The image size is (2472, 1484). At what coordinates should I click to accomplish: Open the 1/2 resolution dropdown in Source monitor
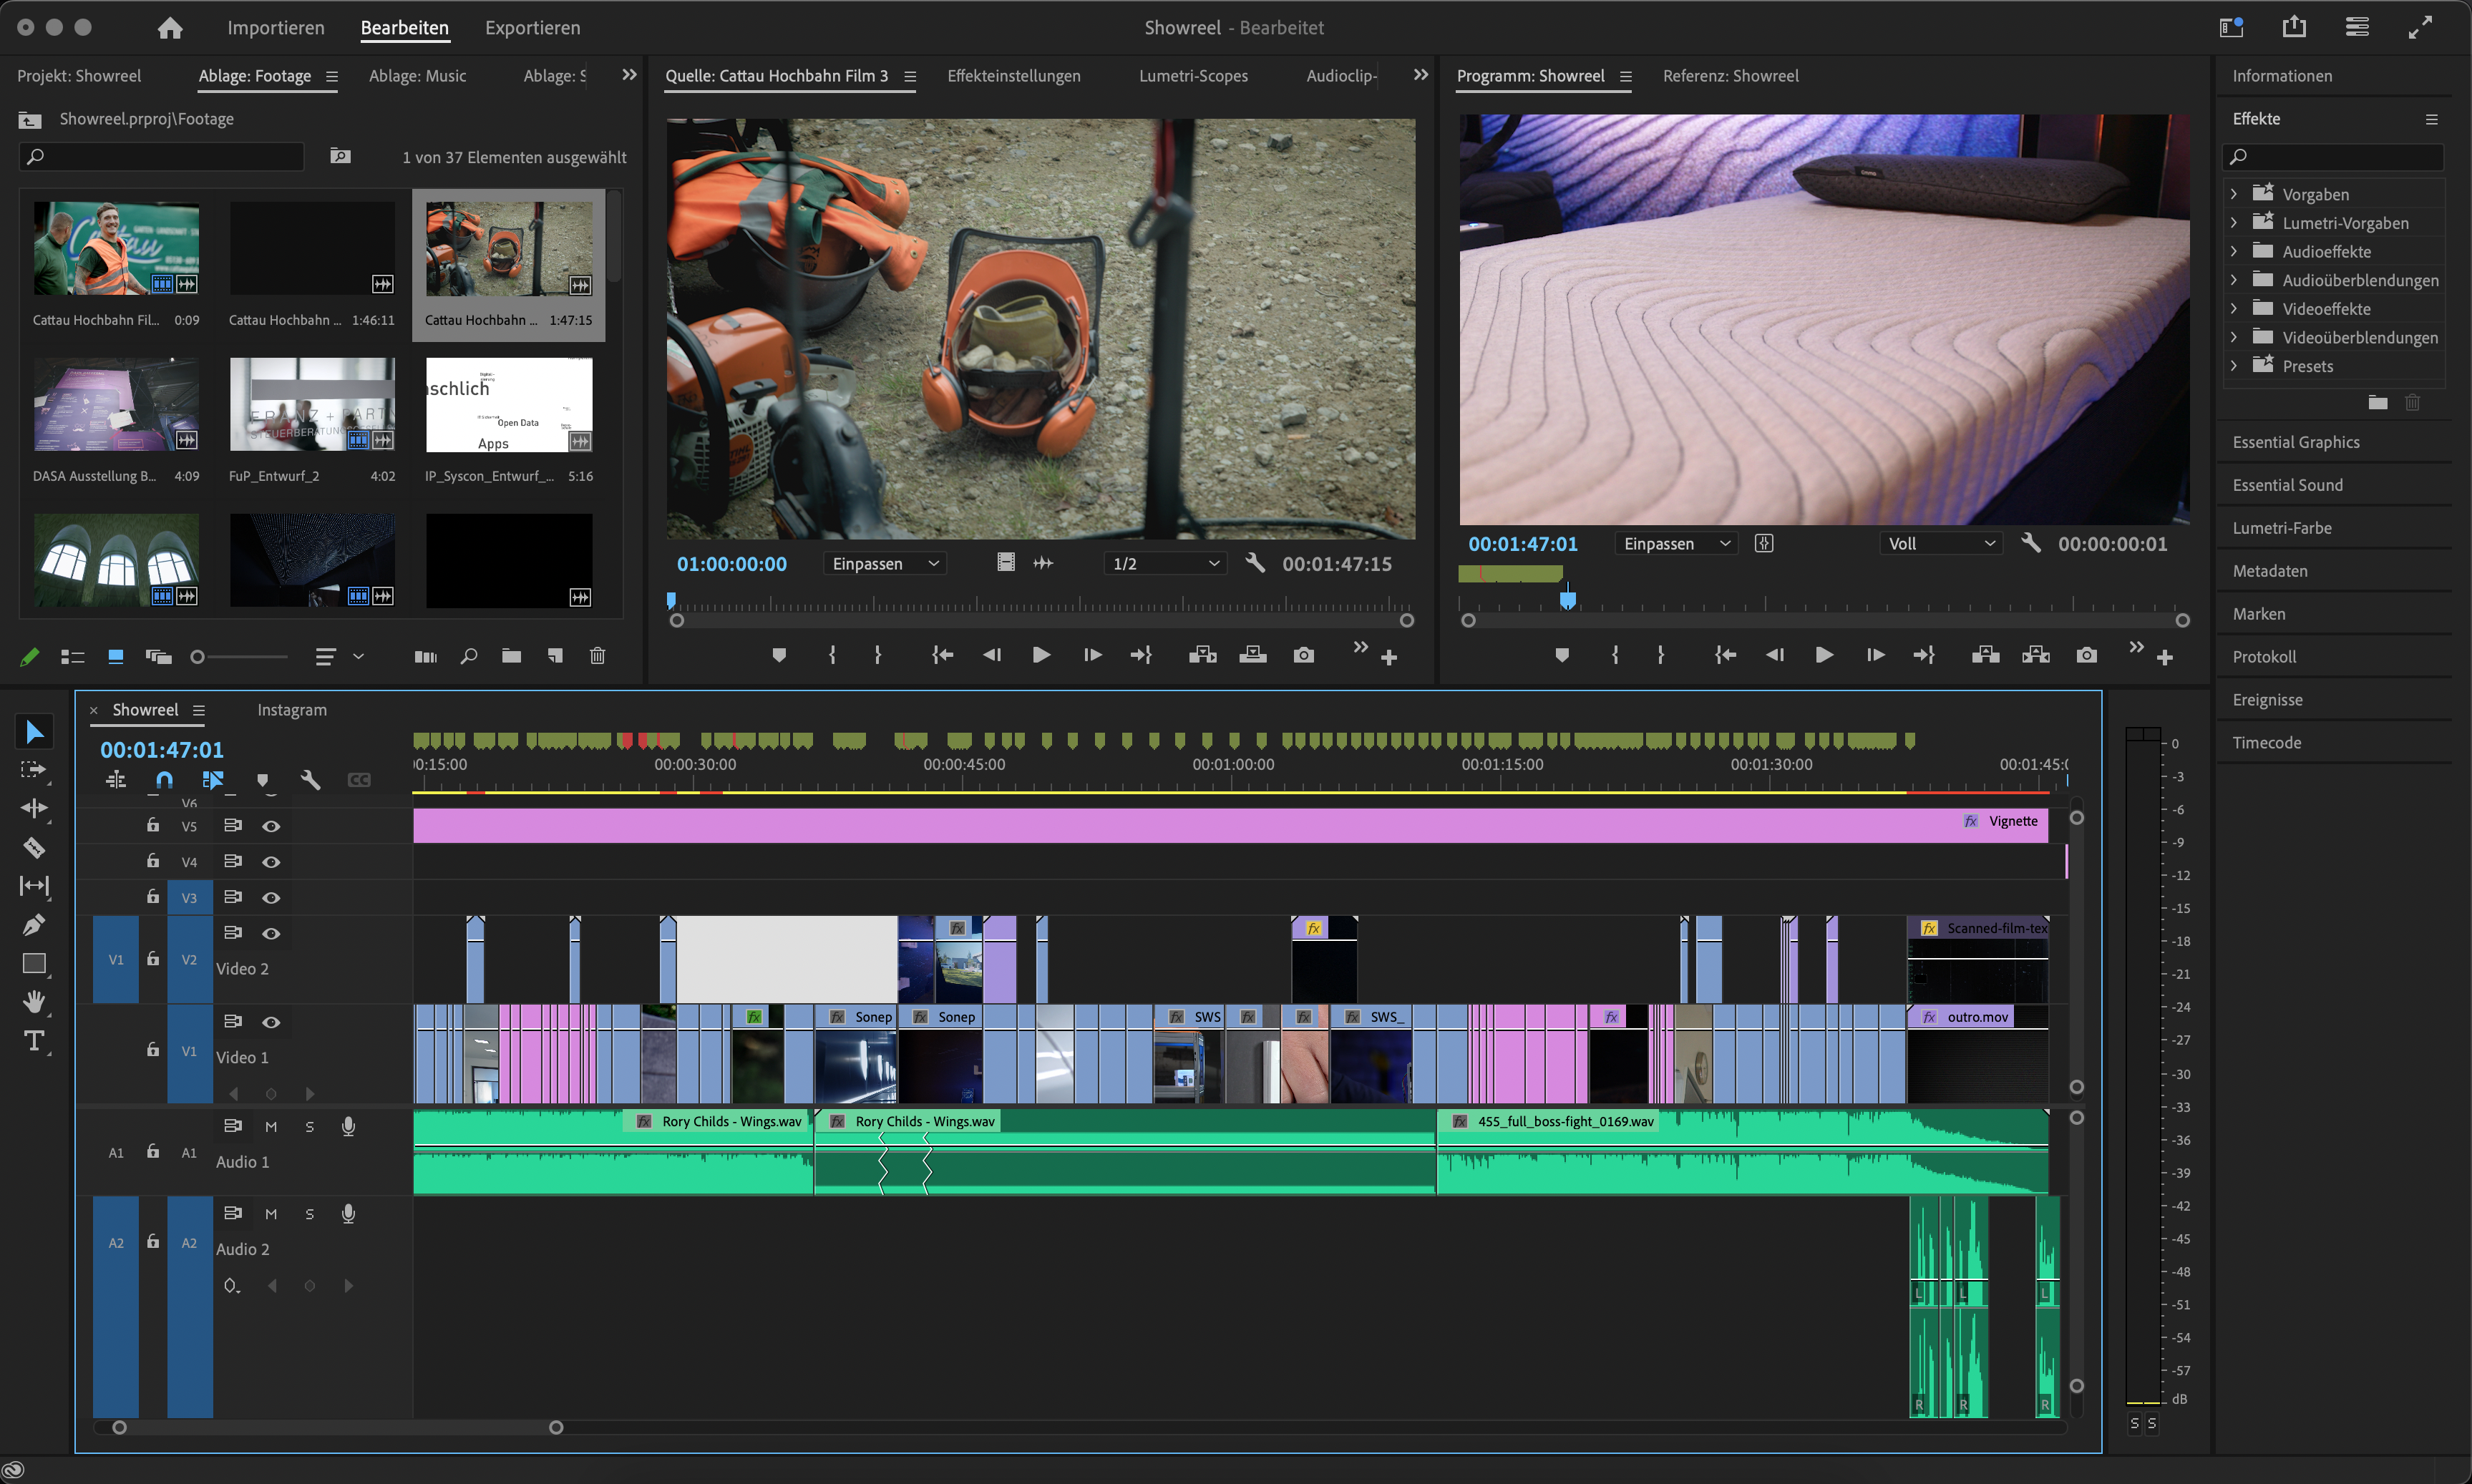[x=1166, y=564]
